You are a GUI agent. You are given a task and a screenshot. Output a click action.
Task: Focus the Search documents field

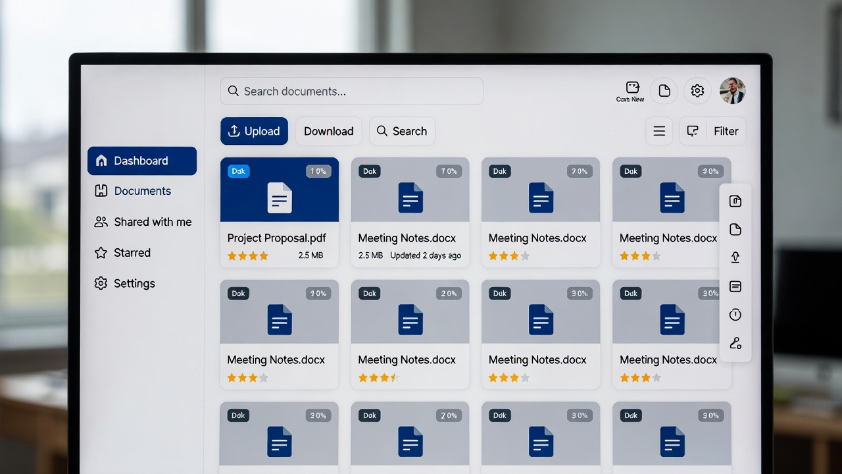click(352, 91)
